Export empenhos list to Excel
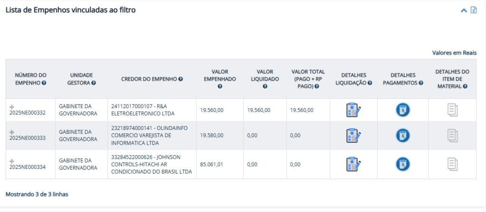The height and width of the screenshot is (212, 486). (x=473, y=10)
